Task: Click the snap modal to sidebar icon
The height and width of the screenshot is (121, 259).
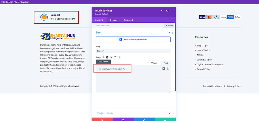Action: pyautogui.click(x=167, y=11)
